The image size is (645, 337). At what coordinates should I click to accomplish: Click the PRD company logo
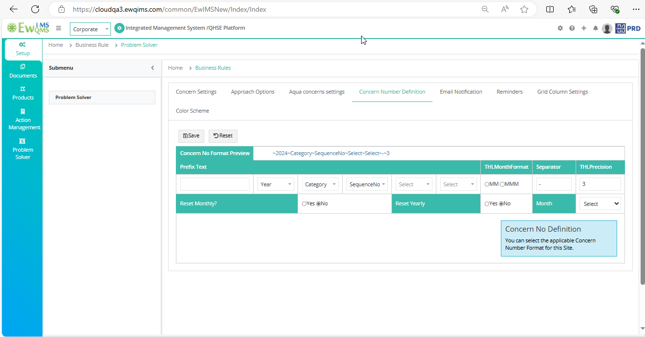pyautogui.click(x=628, y=28)
